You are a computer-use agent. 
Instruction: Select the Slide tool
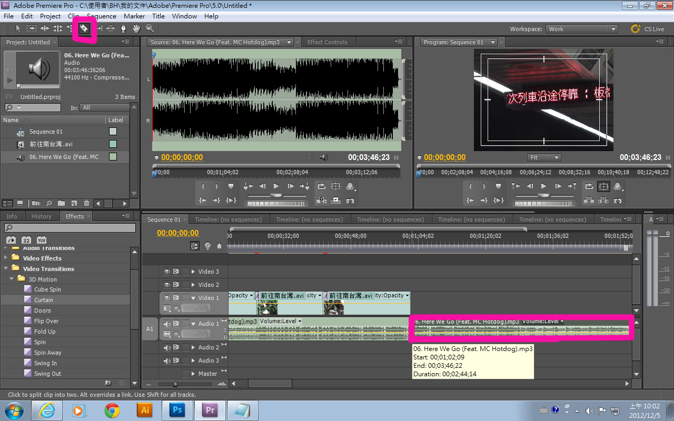(111, 28)
